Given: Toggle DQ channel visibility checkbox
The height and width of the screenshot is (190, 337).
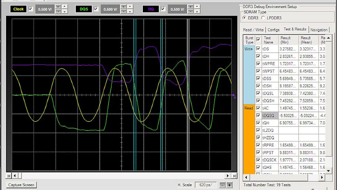Looking at the screenshot, I should coord(163,9).
